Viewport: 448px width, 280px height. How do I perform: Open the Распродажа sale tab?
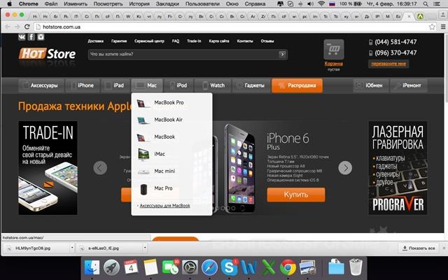297,85
